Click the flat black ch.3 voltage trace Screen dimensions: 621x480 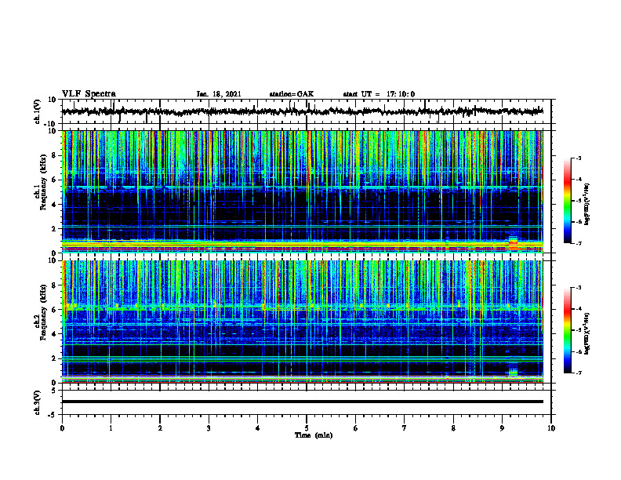(x=302, y=402)
